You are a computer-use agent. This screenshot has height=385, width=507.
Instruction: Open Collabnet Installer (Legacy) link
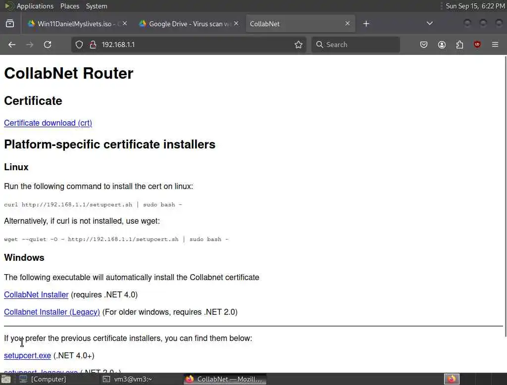point(51,312)
